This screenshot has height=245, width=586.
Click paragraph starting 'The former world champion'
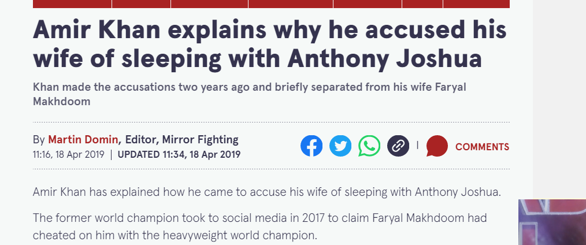(259, 227)
